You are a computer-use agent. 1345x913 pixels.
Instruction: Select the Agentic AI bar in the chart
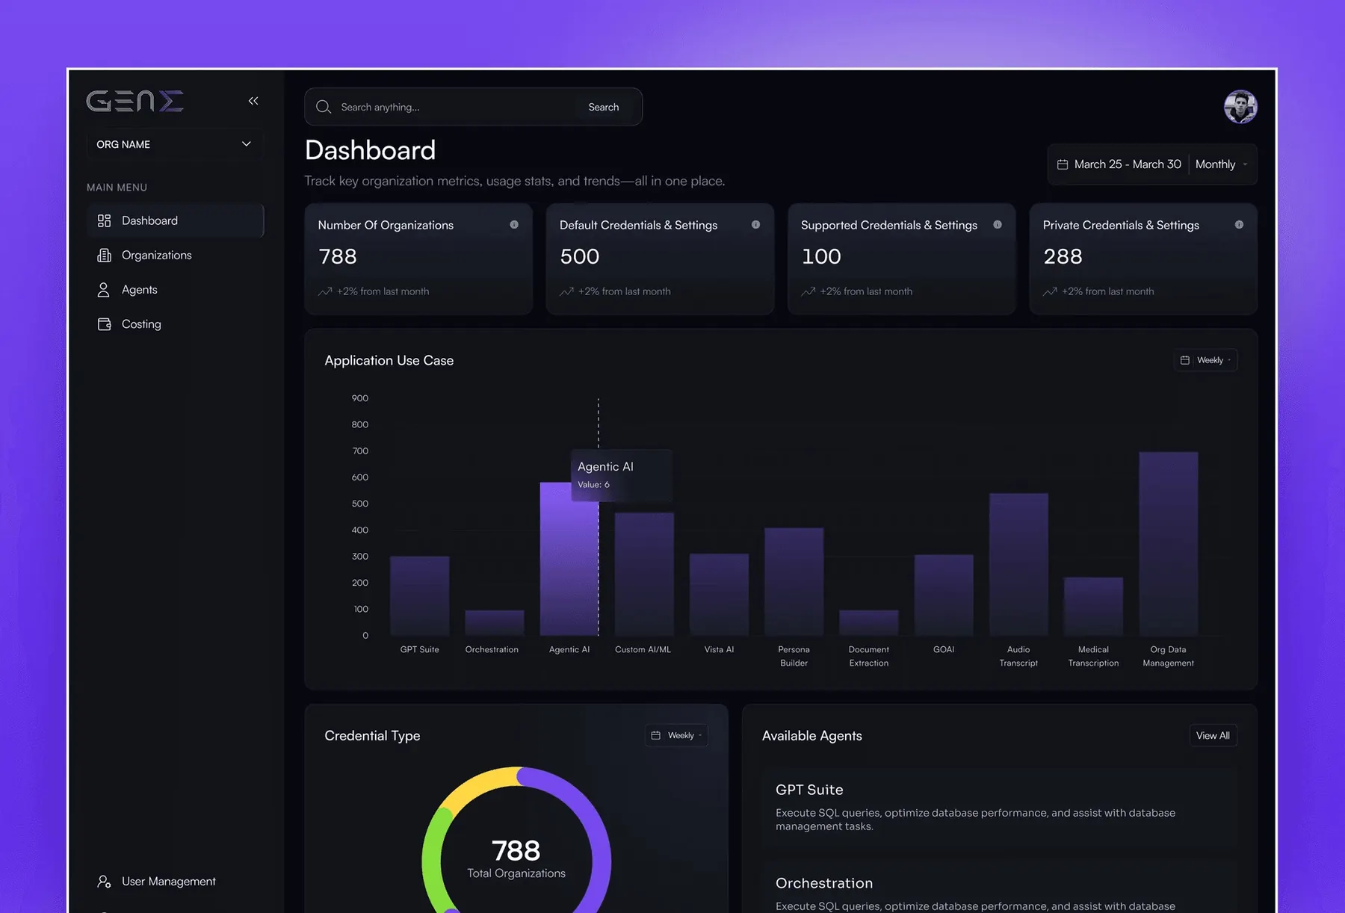(x=569, y=559)
